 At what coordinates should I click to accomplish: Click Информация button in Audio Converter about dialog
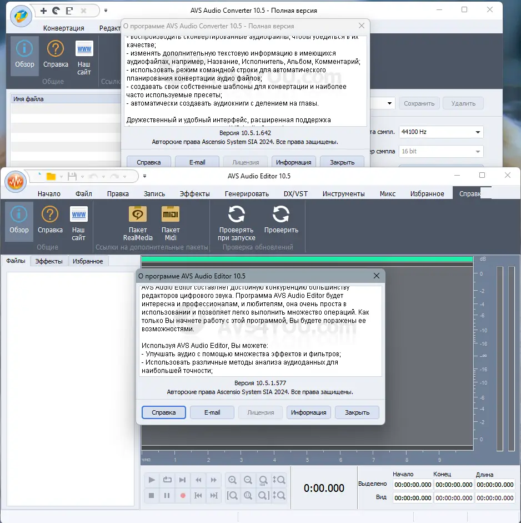[294, 162]
